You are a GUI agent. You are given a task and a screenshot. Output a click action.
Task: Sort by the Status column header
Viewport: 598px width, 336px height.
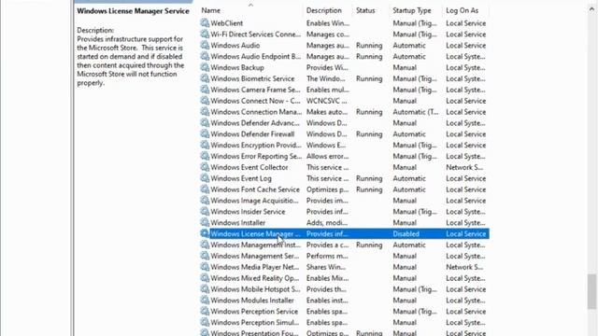click(x=365, y=10)
